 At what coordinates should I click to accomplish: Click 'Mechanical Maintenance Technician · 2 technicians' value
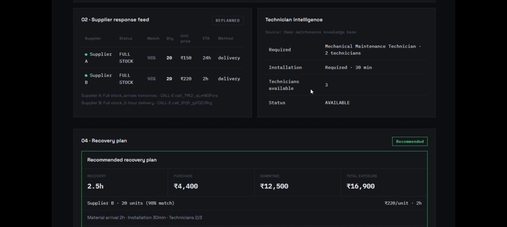(x=373, y=50)
